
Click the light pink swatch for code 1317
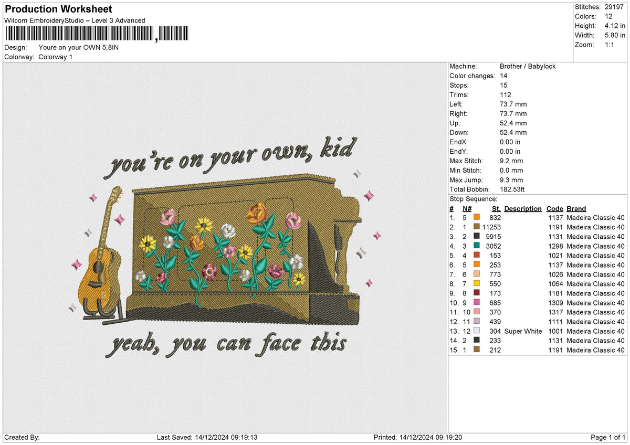click(x=477, y=312)
